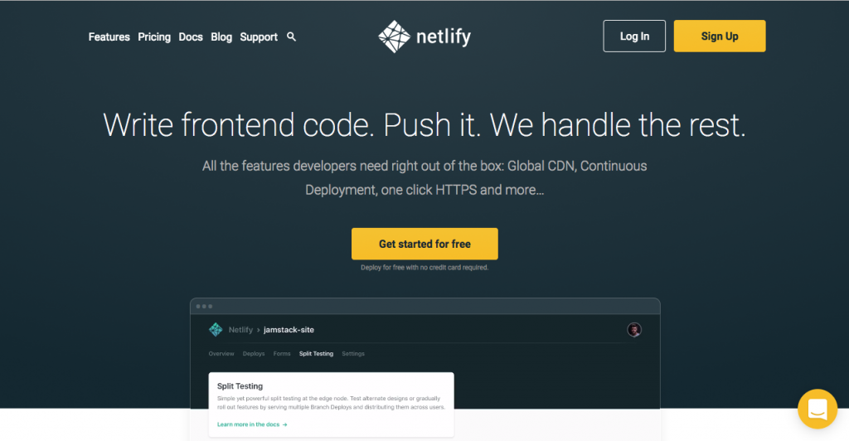The width and height of the screenshot is (849, 441).
Task: Open the Features menu item
Action: (x=109, y=36)
